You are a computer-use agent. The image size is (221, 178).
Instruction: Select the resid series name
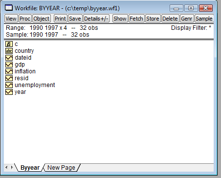[x=22, y=78]
